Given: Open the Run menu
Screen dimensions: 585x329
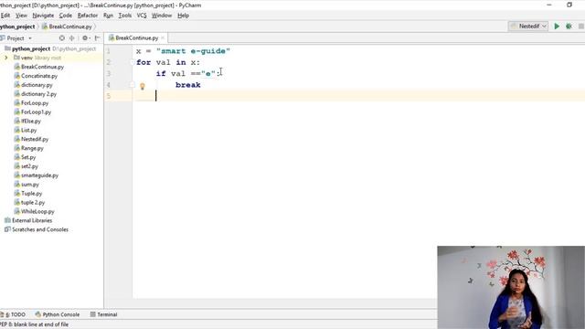Looking at the screenshot, I should [x=108, y=16].
